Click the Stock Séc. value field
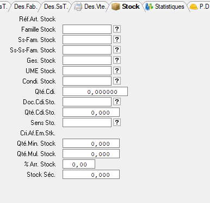 91,175
